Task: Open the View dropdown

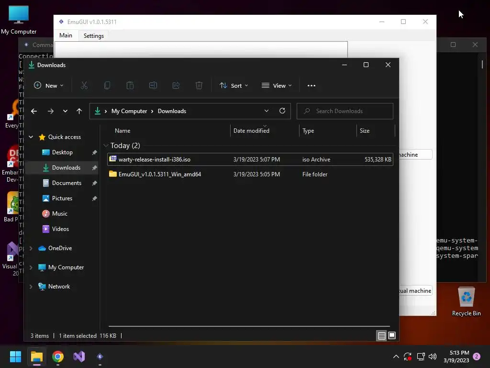Action: (277, 85)
